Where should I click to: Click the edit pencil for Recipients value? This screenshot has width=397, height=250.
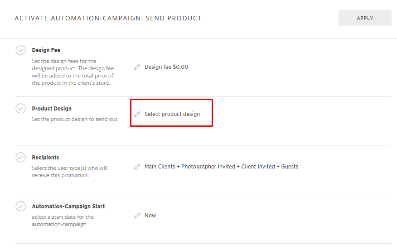tap(137, 167)
